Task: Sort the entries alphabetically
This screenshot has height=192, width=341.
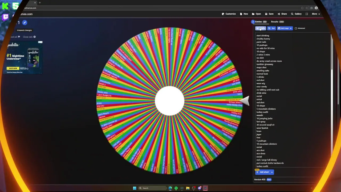Action: pyautogui.click(x=271, y=28)
